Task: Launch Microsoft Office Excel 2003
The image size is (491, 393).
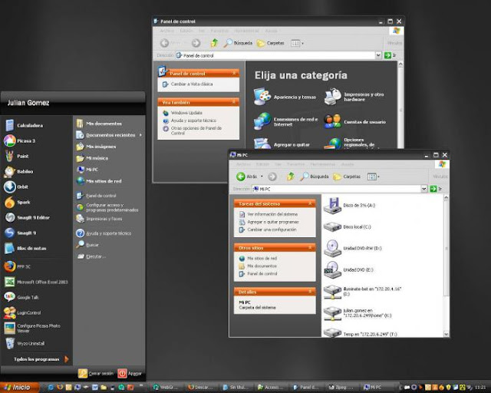Action: [36, 282]
